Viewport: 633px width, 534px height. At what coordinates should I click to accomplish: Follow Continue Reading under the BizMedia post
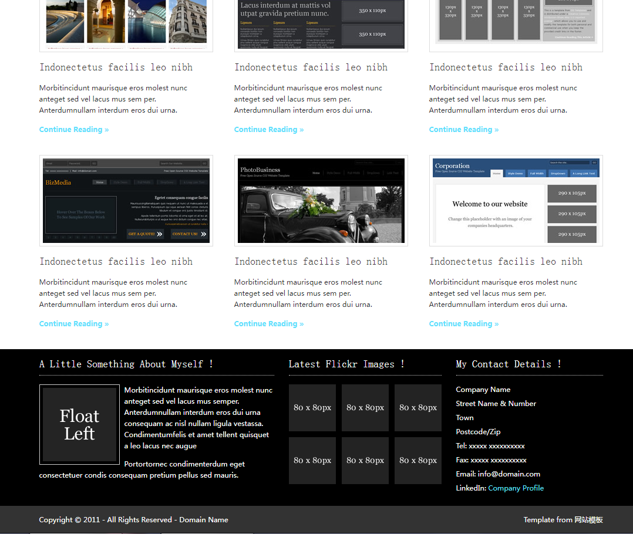74,324
